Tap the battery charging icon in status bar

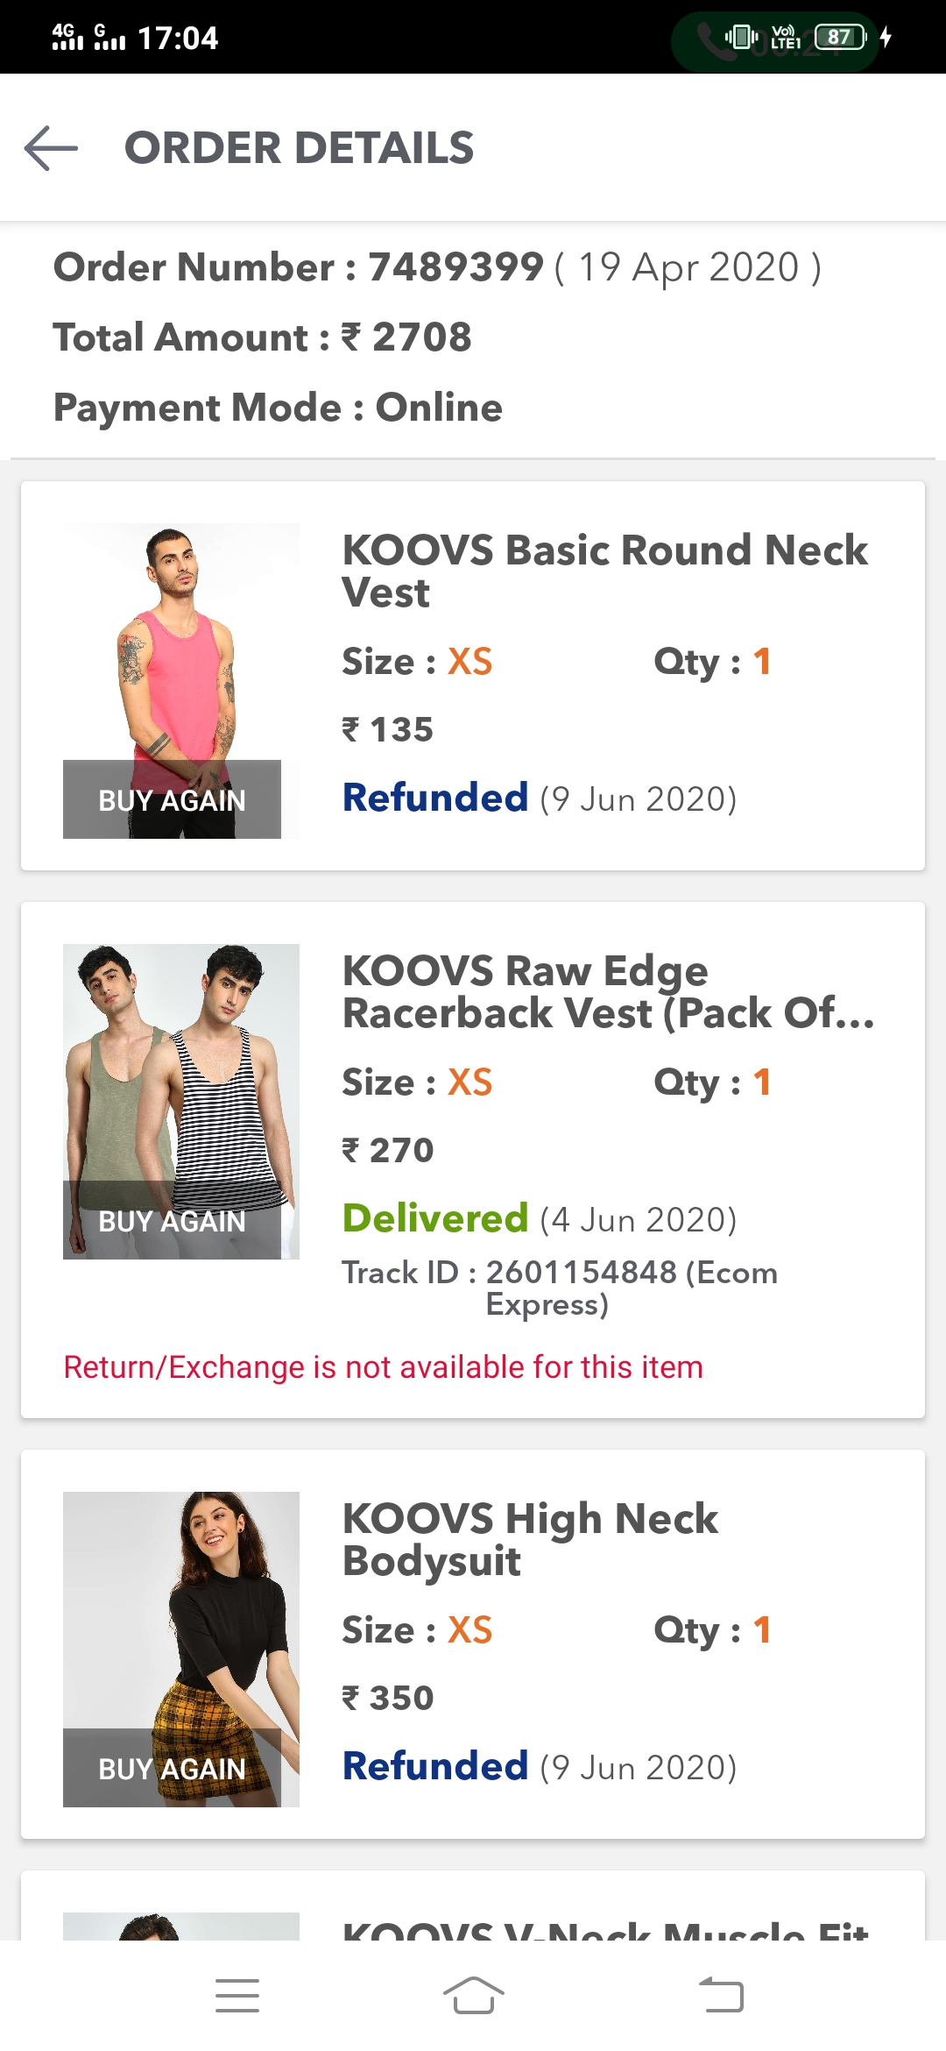tap(886, 37)
